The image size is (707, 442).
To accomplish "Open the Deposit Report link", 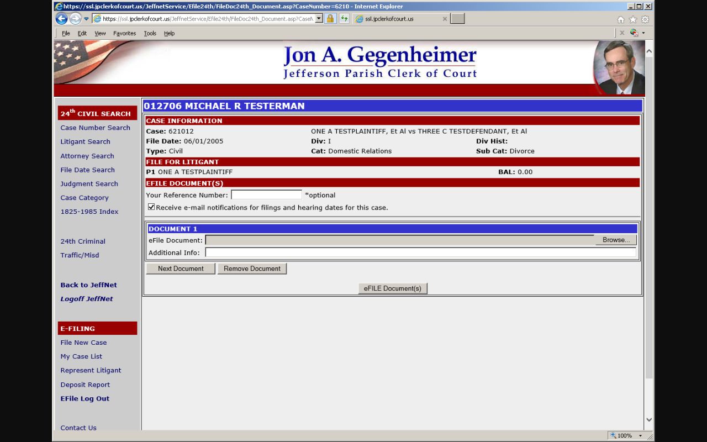I will pos(85,385).
